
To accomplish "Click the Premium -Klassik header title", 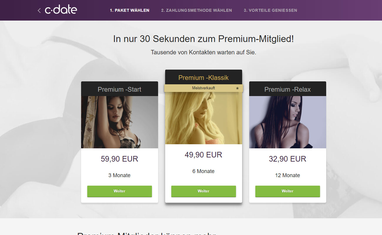I will (204, 78).
